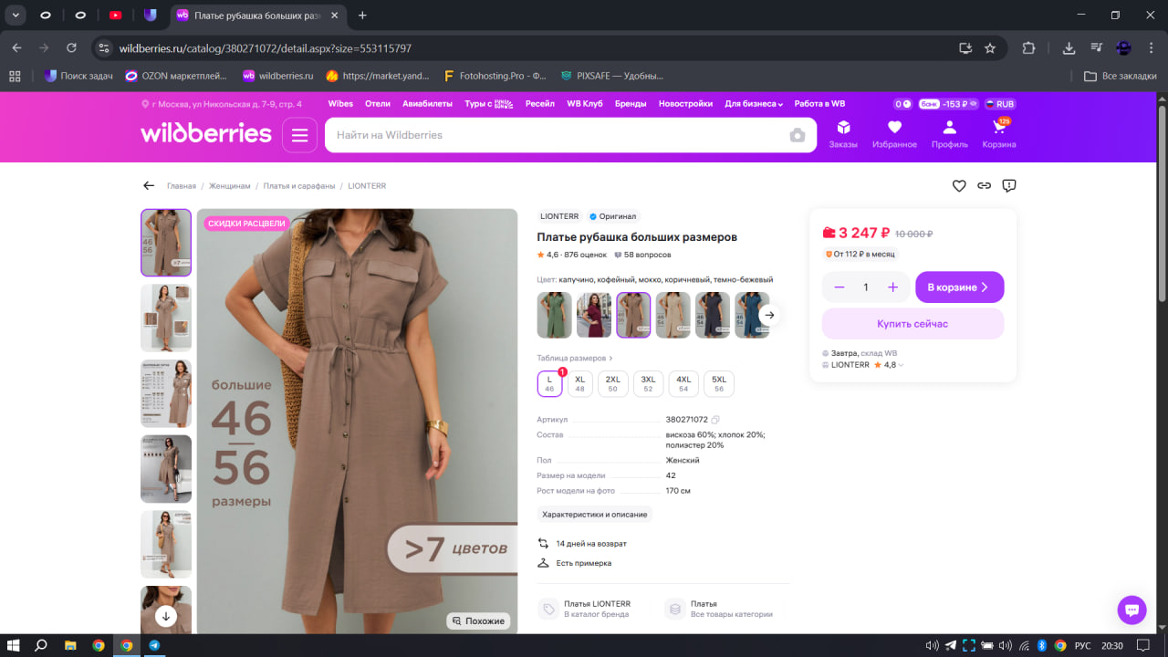Image resolution: width=1168 pixels, height=657 pixels.
Task: Select size L 46
Action: (x=549, y=384)
